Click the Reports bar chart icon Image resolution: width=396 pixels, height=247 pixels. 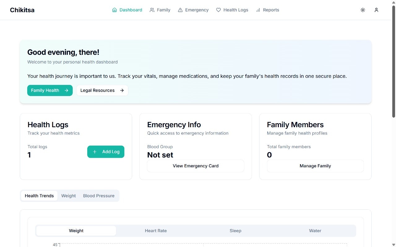pos(258,10)
